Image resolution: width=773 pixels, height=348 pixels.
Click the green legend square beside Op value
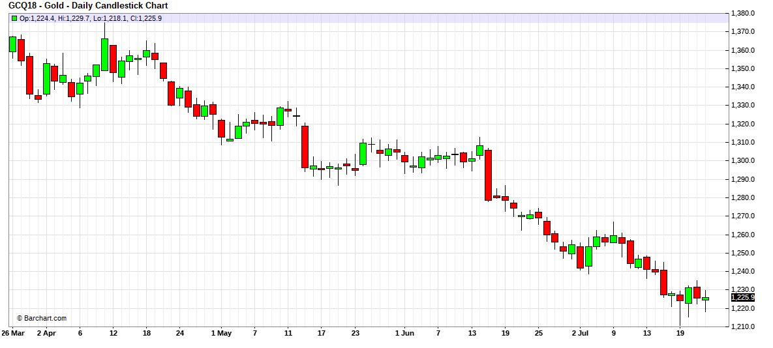pos(14,18)
